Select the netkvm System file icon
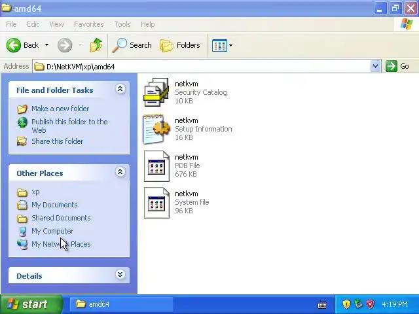This screenshot has height=314, width=419. pos(156,203)
